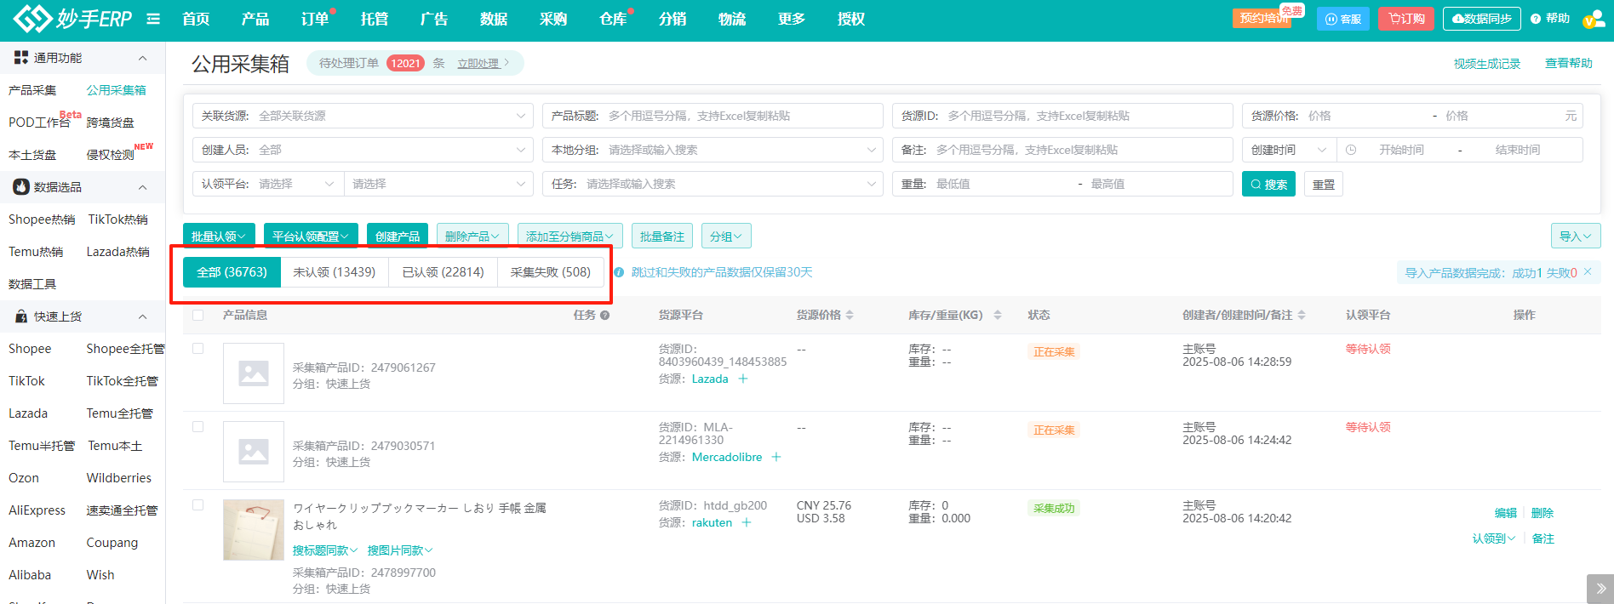
Task: Sort by 货源价格 column sort icon
Action: tap(850, 316)
